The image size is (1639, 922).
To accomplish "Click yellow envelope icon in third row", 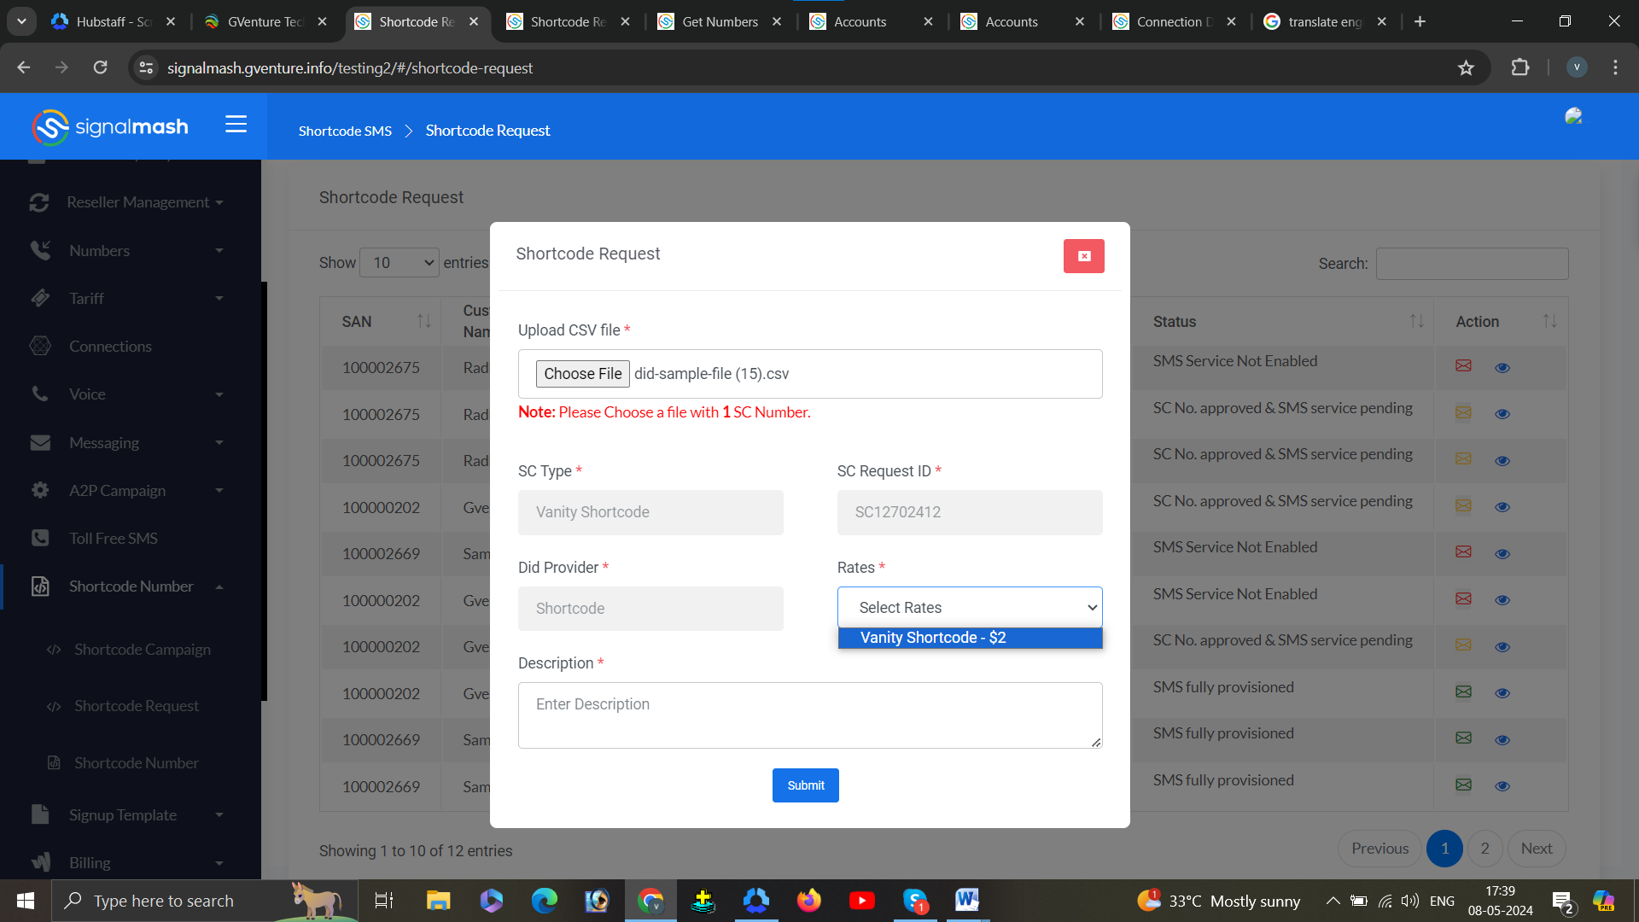I will click(1463, 459).
